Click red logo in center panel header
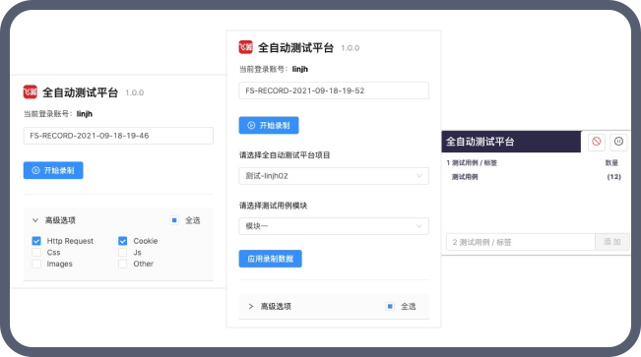This screenshot has width=641, height=357. (245, 47)
